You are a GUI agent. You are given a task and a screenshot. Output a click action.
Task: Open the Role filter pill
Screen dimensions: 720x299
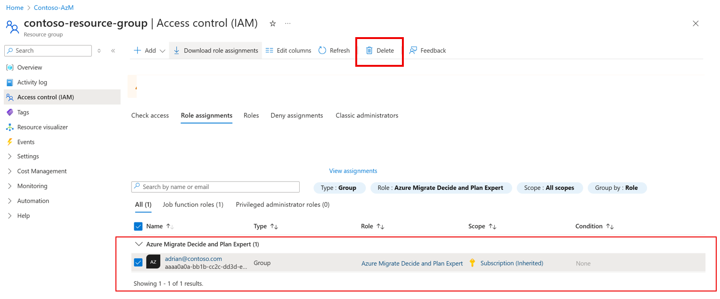coord(441,188)
